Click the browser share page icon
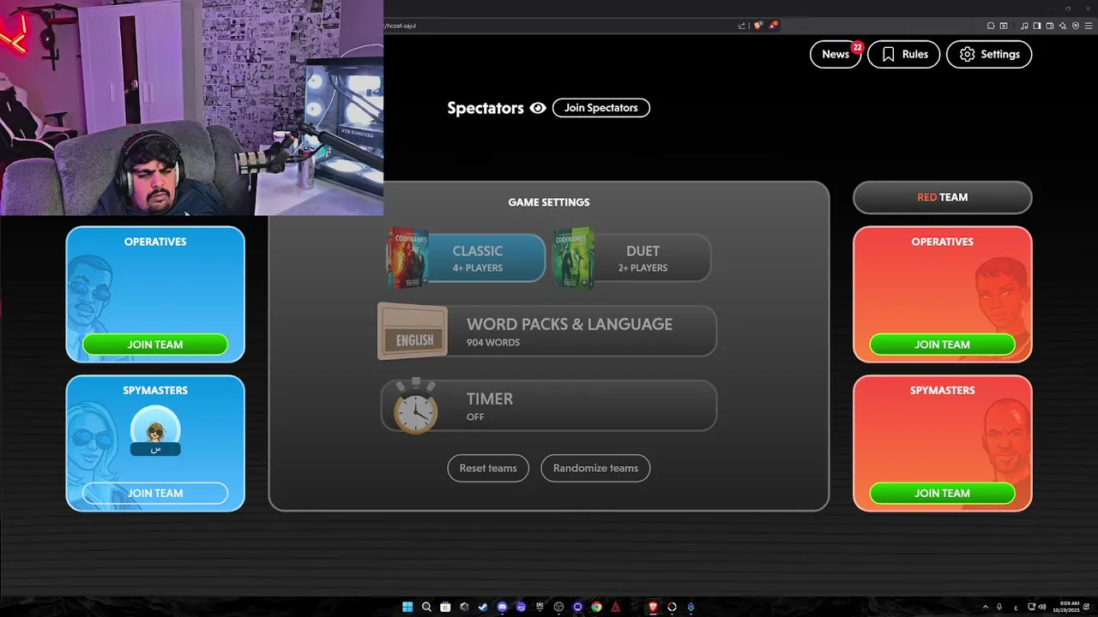Screen dimensions: 1098x617 [742, 26]
